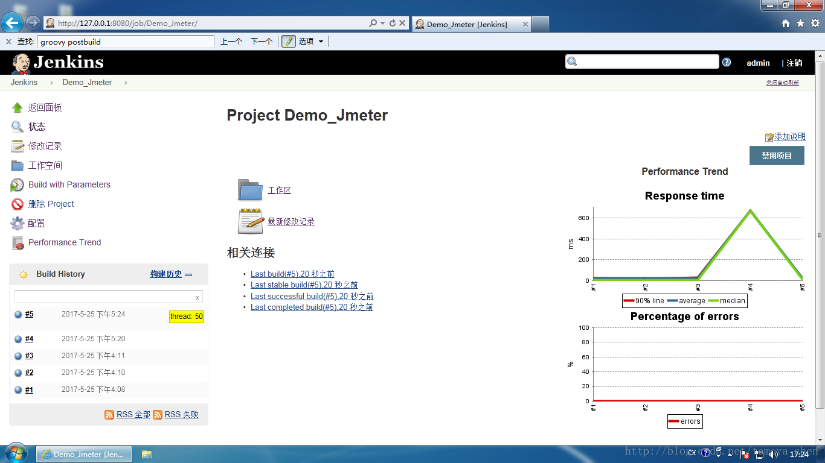825x463 pixels.
Task: Click the Response time trend chart
Action: pyautogui.click(x=685, y=248)
